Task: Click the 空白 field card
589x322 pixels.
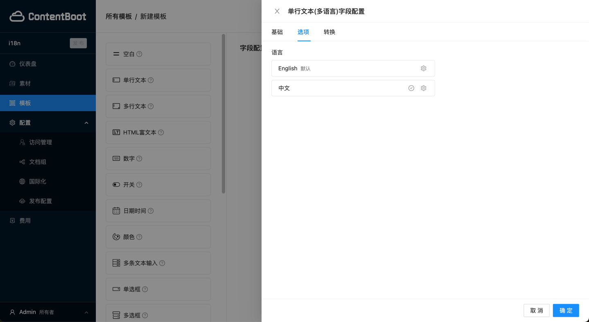Action: (158, 54)
